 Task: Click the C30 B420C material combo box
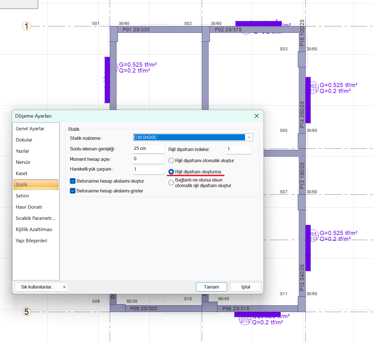pyautogui.click(x=189, y=137)
